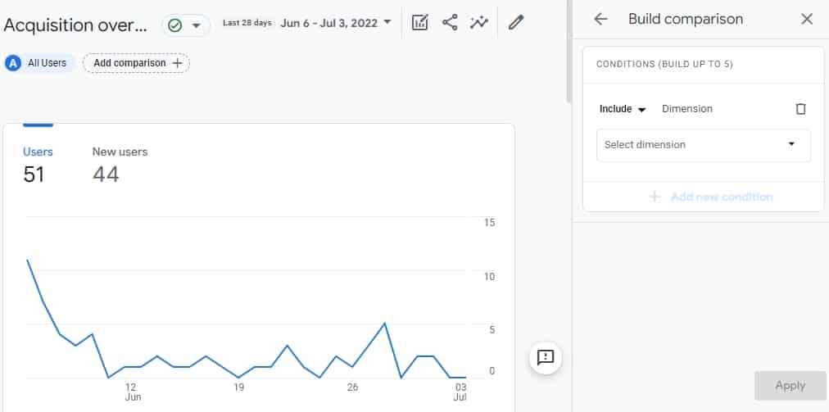Viewport: 829px width, 412px height.
Task: Switch to the Users metric tab
Action: point(38,164)
